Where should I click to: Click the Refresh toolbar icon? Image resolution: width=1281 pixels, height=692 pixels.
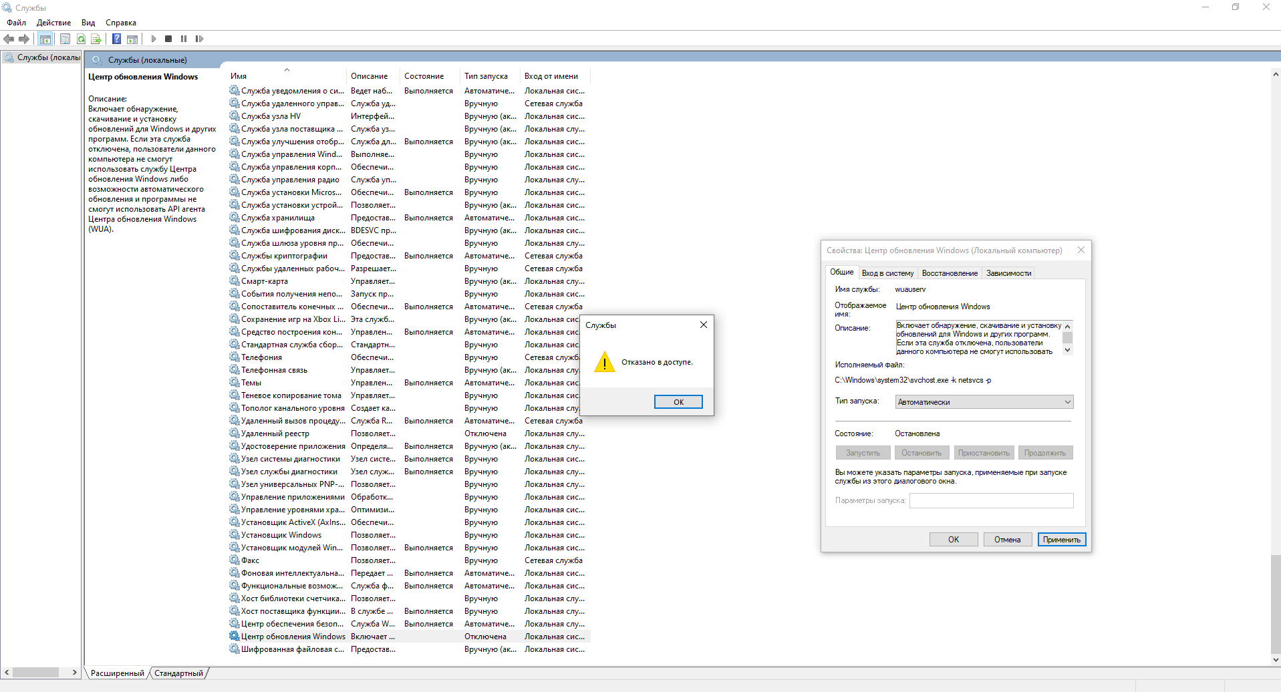pos(81,39)
